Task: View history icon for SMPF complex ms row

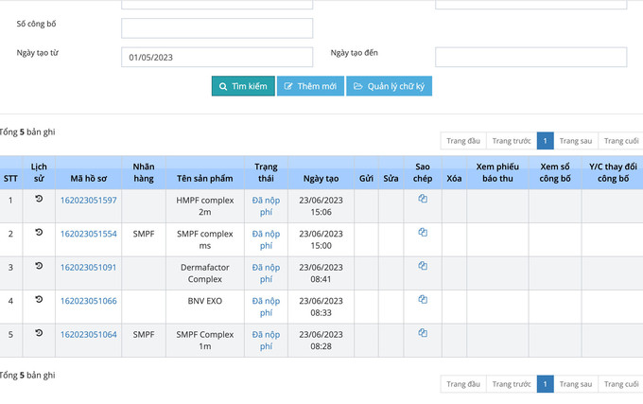Action: click(39, 232)
